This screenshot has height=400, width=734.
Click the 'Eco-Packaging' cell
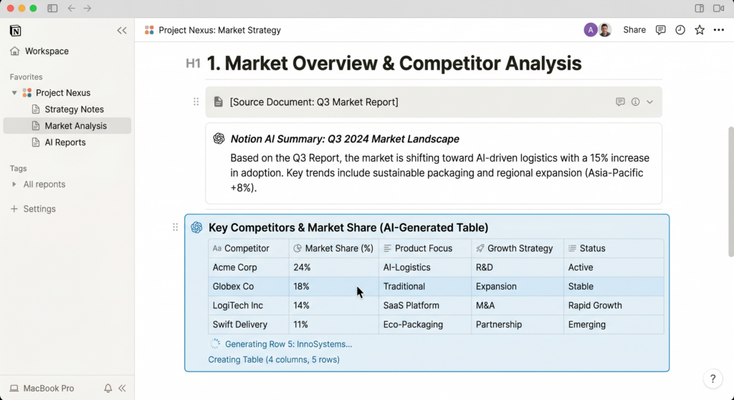[425, 325]
